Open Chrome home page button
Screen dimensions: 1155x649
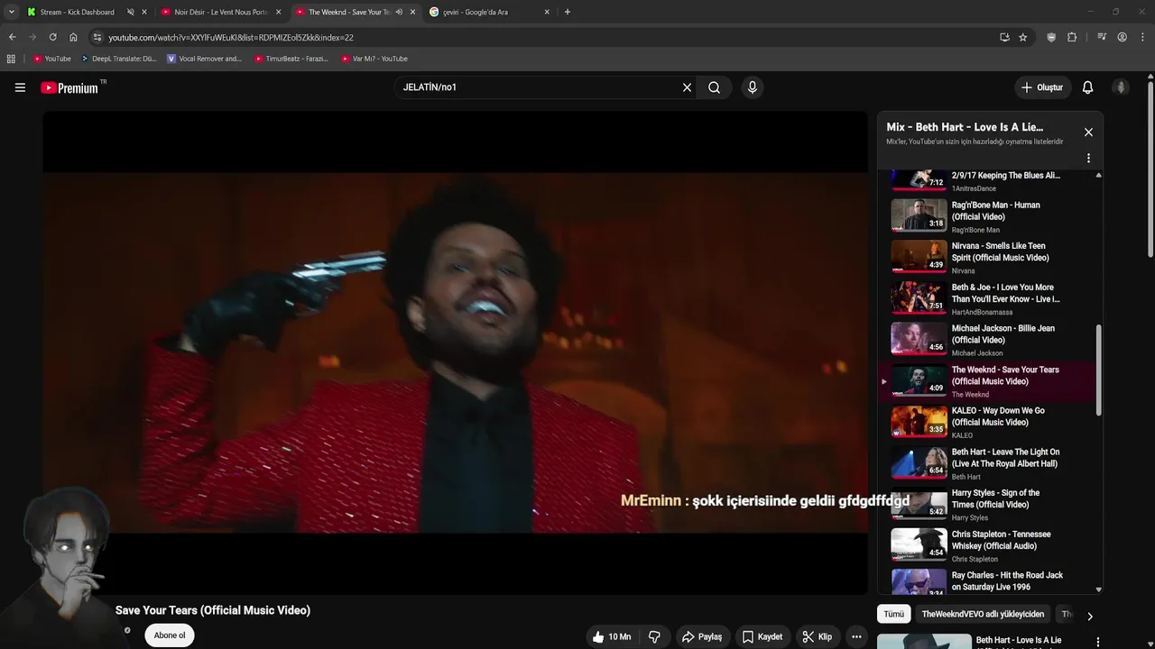[73, 37]
